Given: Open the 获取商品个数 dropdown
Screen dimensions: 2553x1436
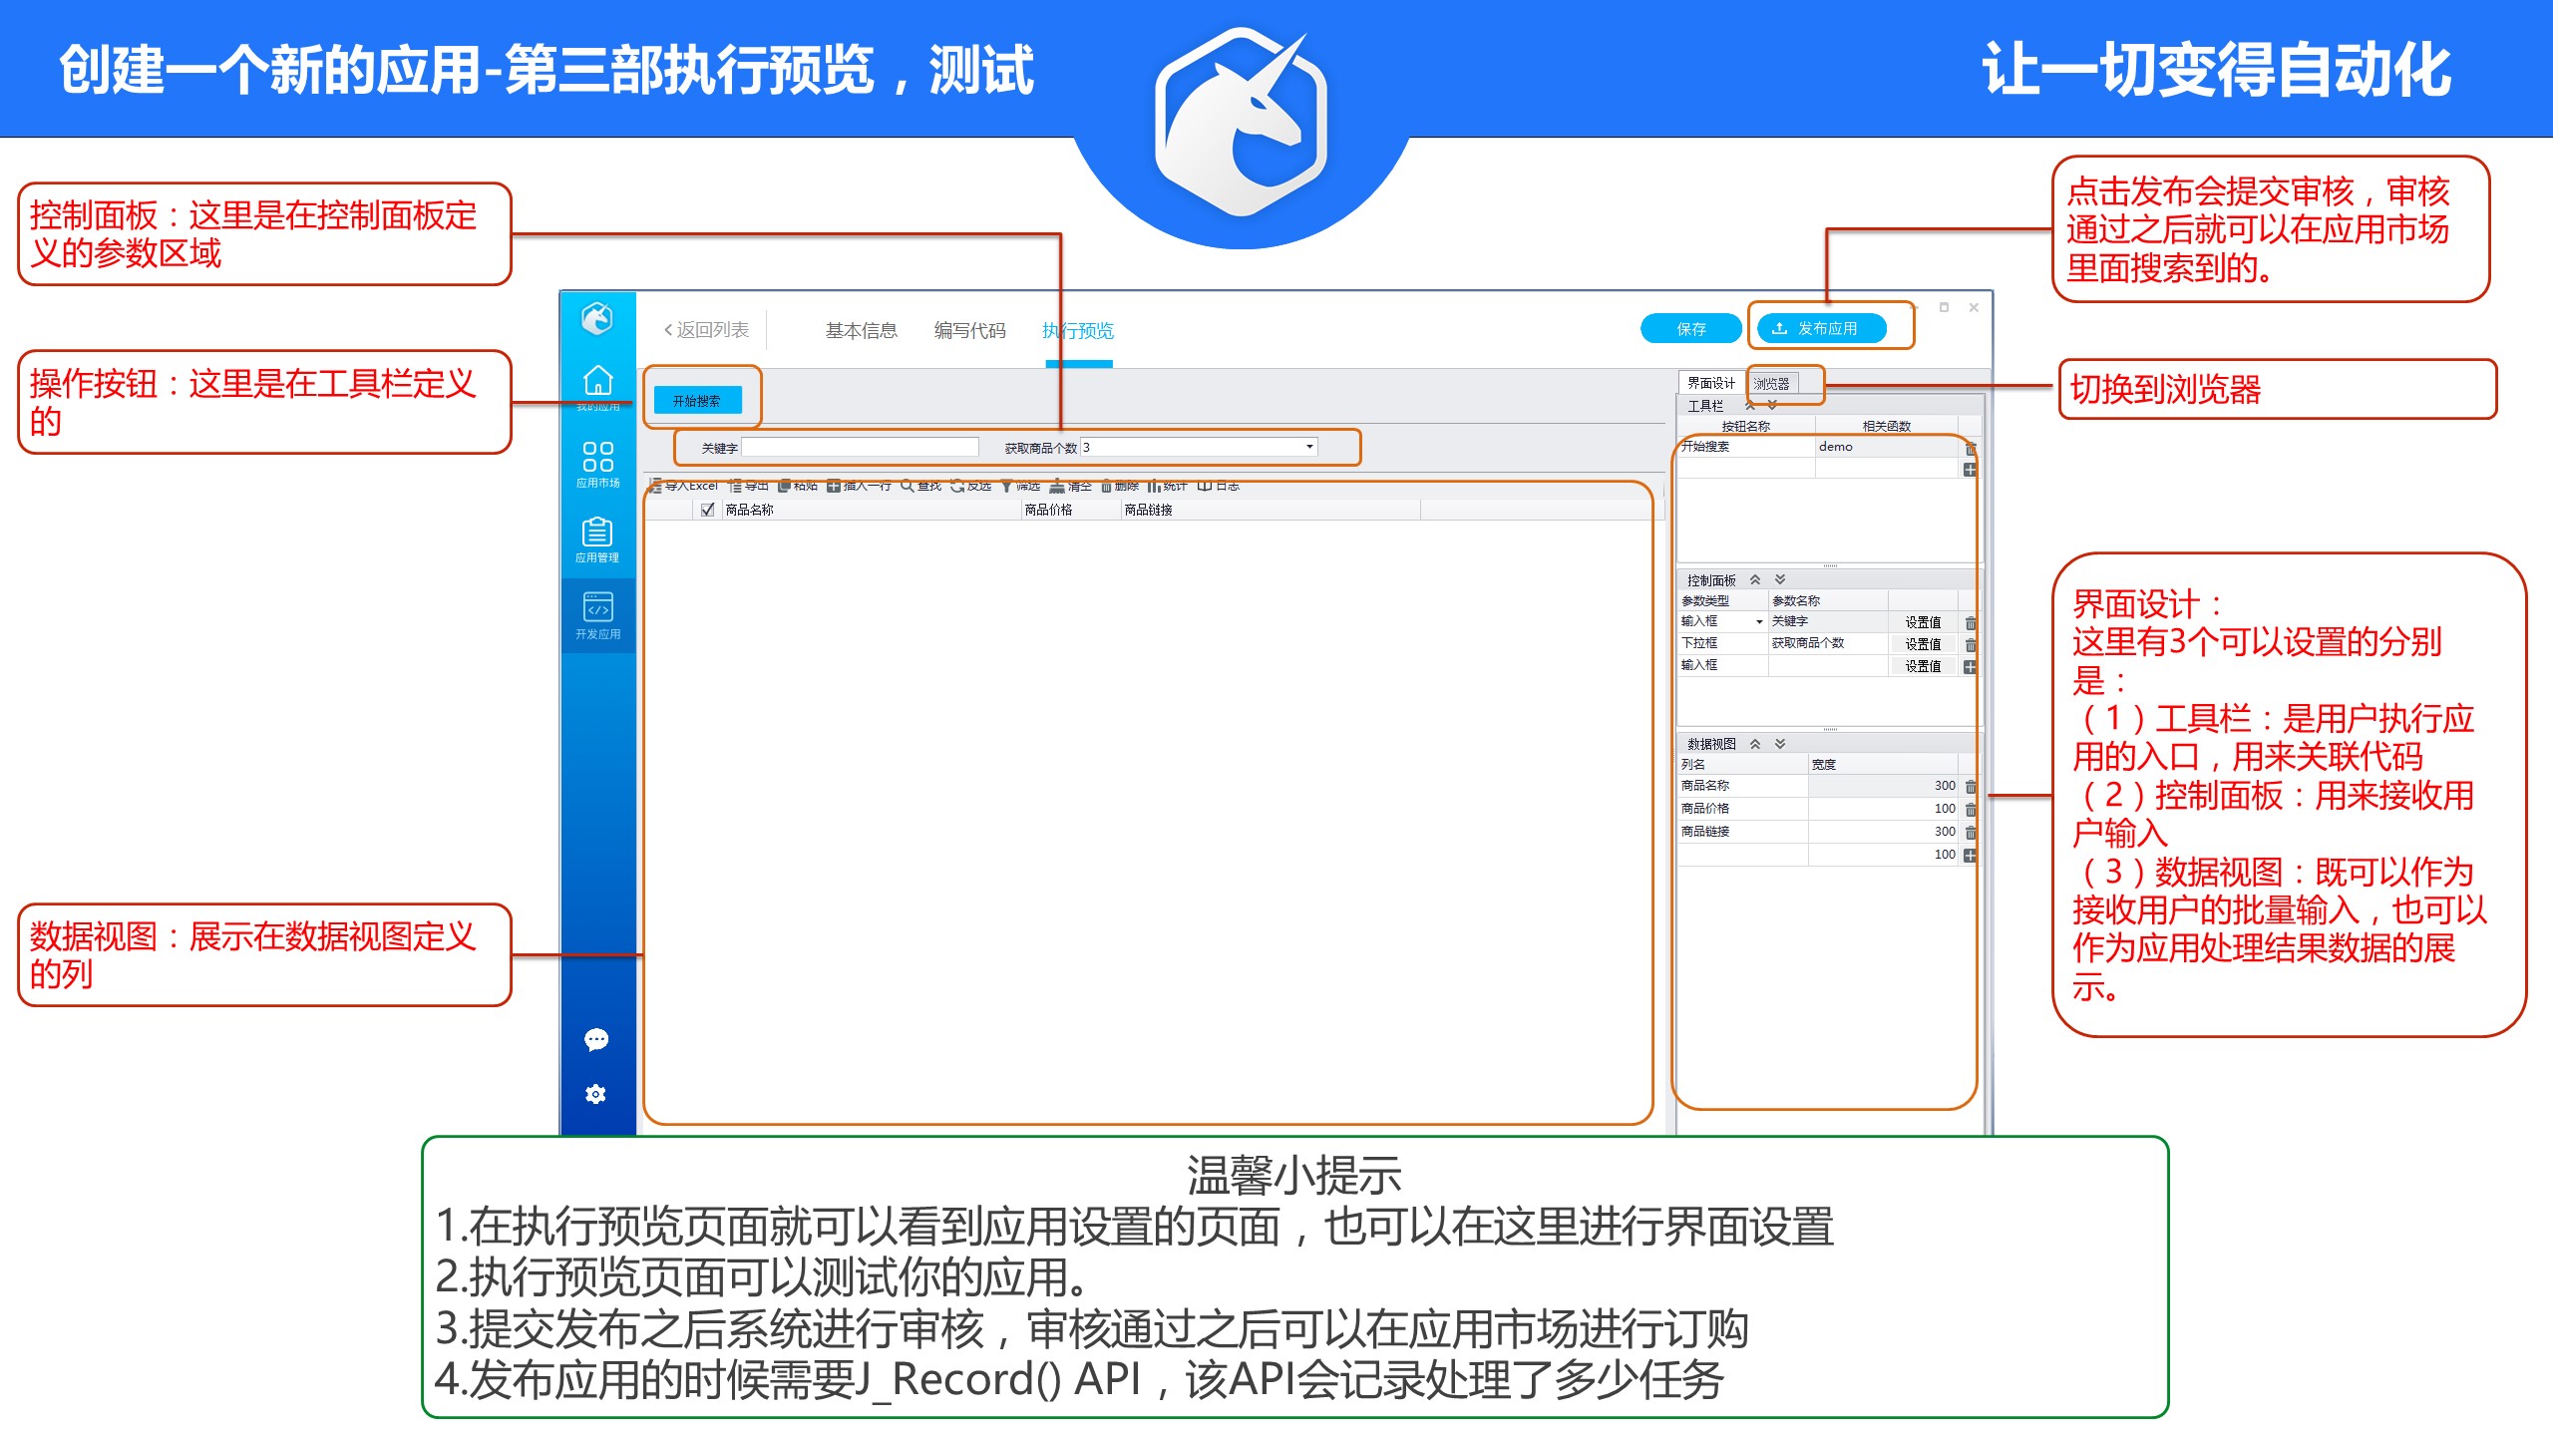Looking at the screenshot, I should 1309,447.
